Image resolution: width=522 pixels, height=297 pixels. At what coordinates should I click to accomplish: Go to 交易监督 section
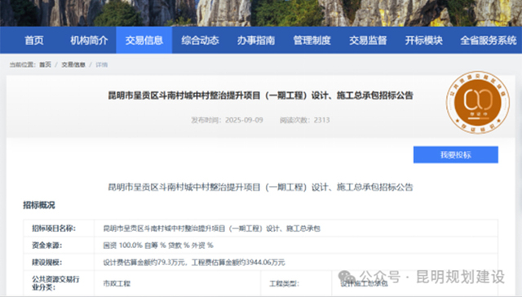[368, 40]
